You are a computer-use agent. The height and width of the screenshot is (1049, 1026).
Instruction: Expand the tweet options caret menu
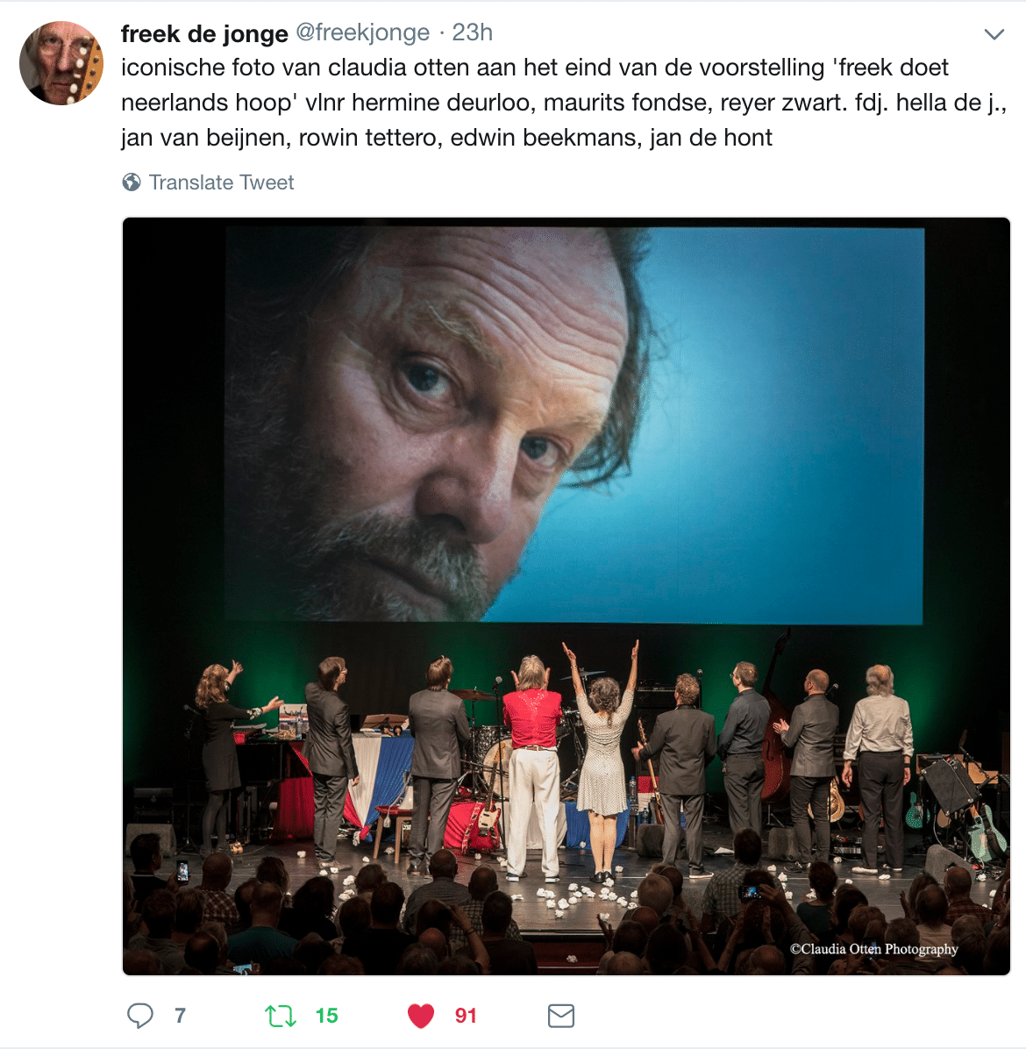994,34
